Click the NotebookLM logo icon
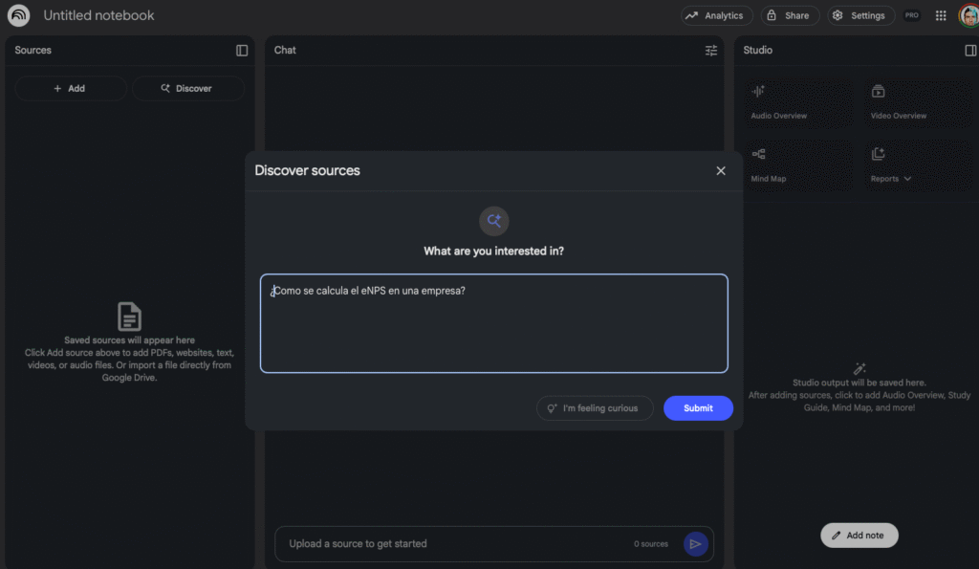Screen dimensions: 979x569 [18, 15]
